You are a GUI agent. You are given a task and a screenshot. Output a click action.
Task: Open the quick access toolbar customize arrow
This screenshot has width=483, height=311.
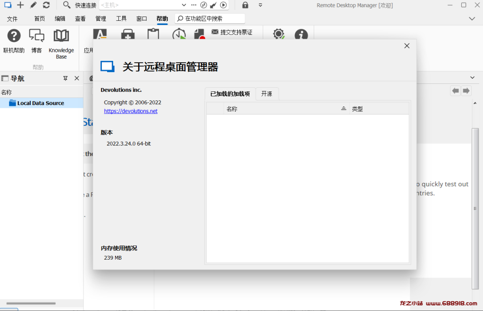point(260,5)
